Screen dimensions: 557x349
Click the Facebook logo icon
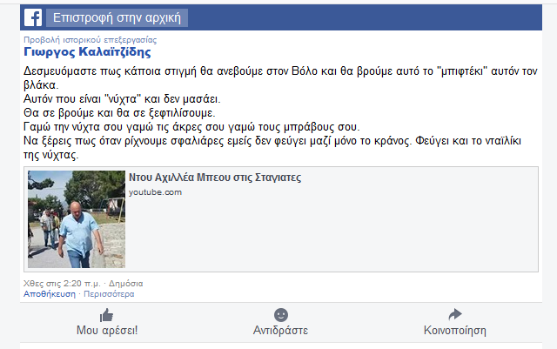pyautogui.click(x=33, y=17)
